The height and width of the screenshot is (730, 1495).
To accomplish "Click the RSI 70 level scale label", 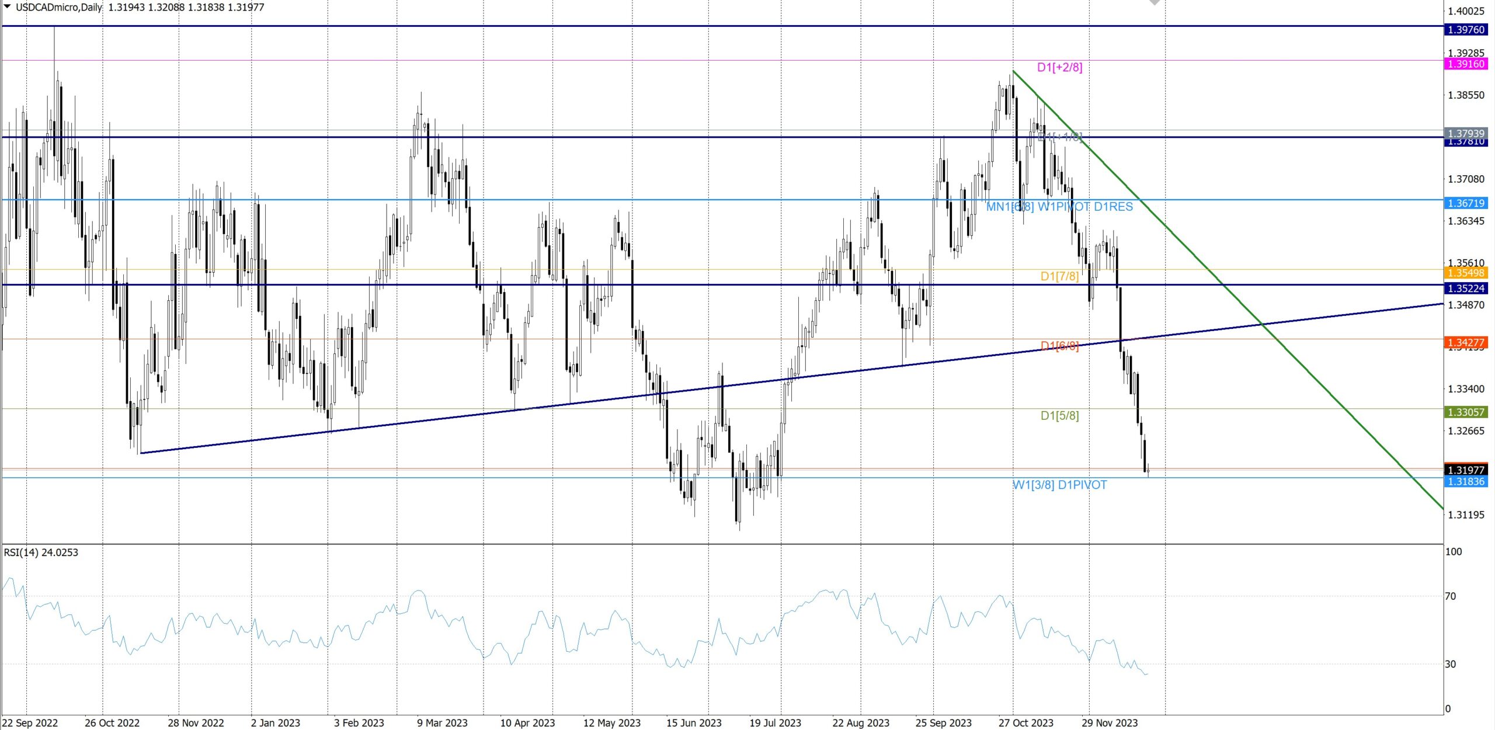I will (x=1450, y=596).
